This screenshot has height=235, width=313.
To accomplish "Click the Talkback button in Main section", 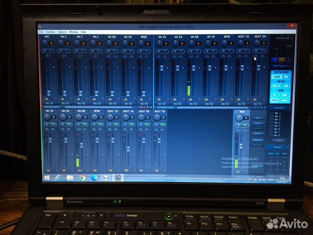I will [258, 140].
